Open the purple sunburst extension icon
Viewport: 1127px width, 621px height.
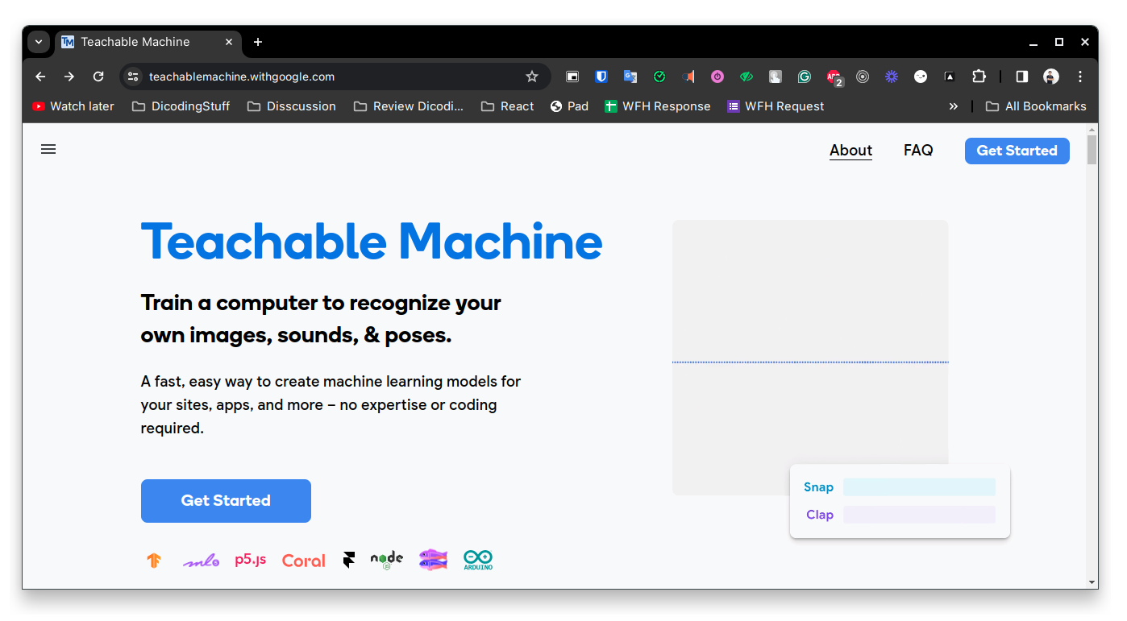coord(892,77)
